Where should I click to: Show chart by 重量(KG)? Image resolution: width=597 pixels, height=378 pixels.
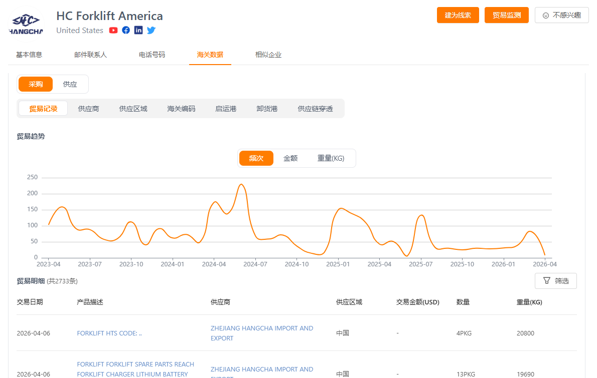(331, 158)
